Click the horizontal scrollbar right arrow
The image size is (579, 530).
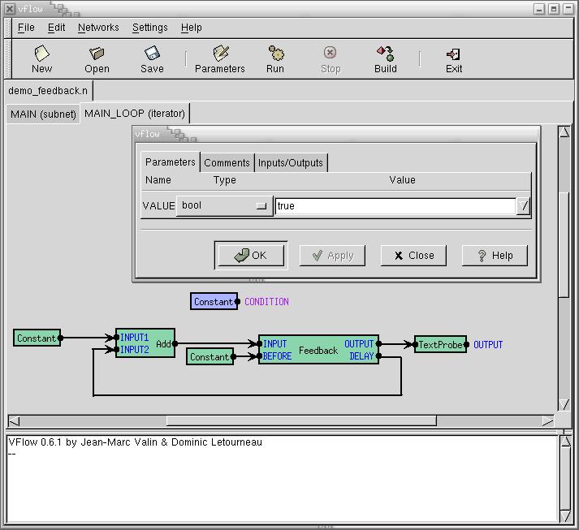[547, 421]
